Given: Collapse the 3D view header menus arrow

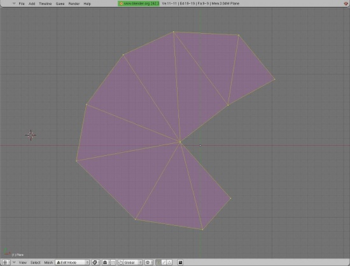Looking at the screenshot, I should click(14, 262).
